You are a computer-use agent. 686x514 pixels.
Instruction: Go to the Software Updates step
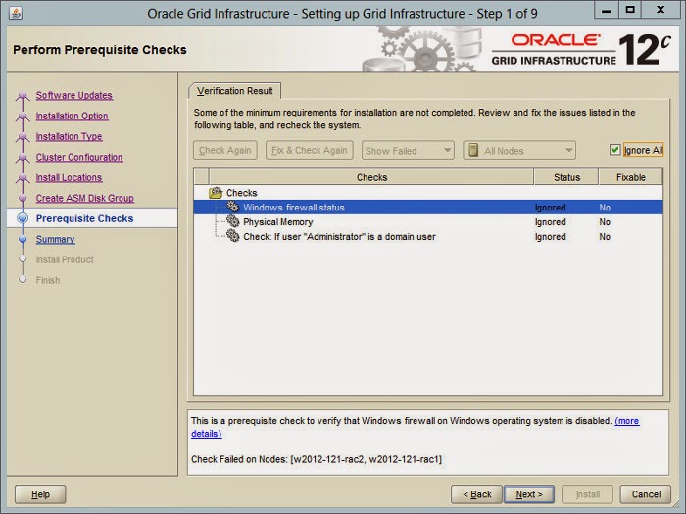[73, 95]
